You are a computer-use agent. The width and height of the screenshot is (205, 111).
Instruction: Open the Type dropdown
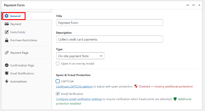80,56
